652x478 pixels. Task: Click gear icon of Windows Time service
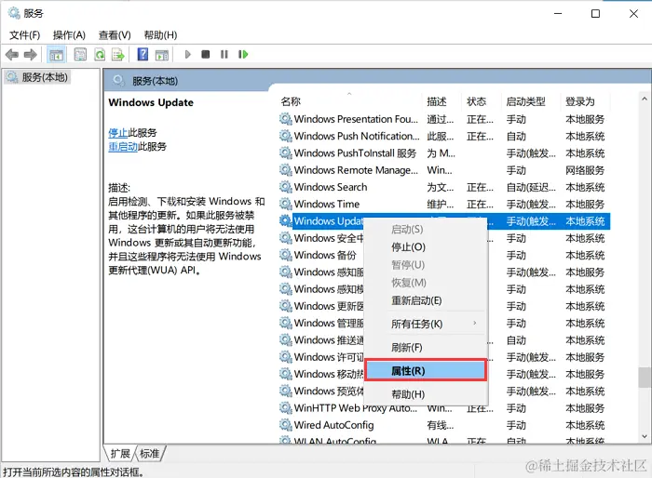(x=286, y=205)
